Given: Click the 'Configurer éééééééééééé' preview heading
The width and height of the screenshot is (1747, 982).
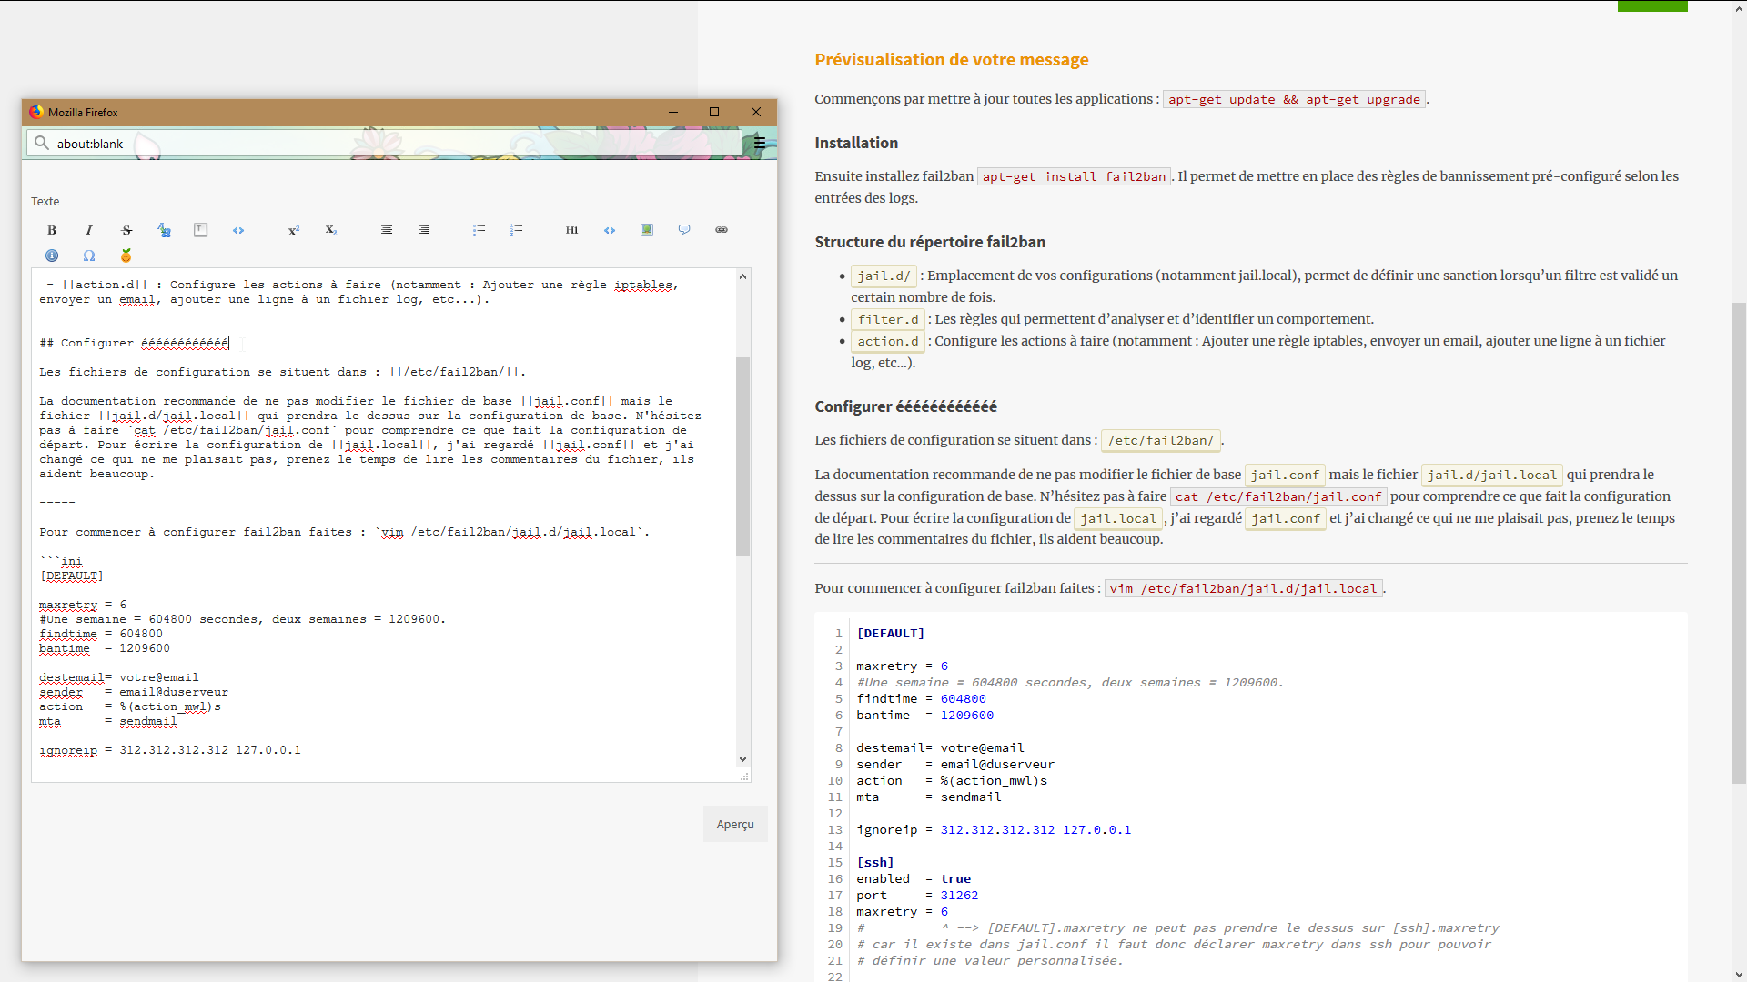Looking at the screenshot, I should (x=905, y=406).
